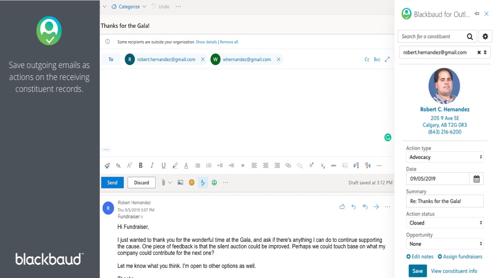Clear the selected robert.hernandez email
Screen dimensions: 495x278
pos(479,52)
